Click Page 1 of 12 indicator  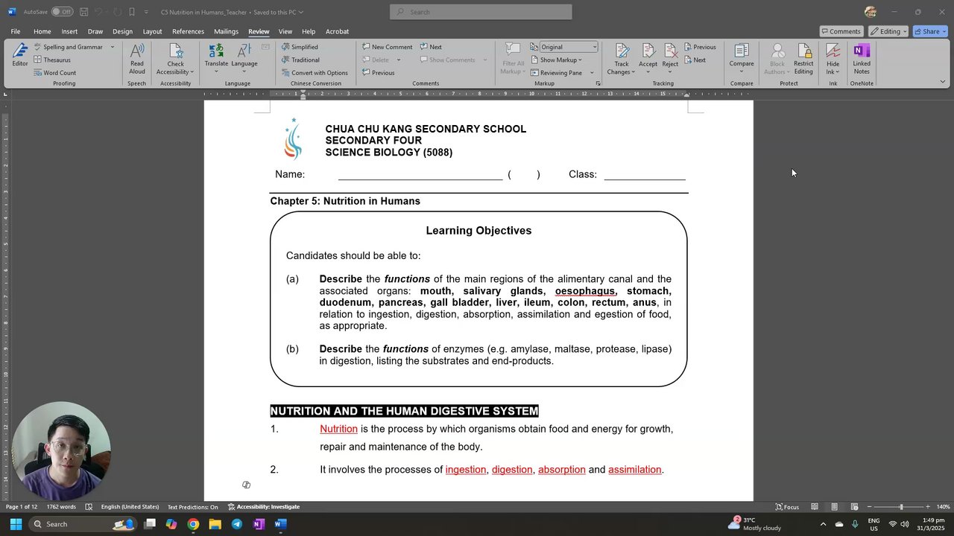tap(22, 507)
